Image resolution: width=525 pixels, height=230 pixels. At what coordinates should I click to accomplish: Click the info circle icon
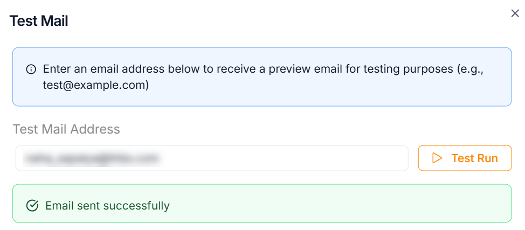click(31, 69)
